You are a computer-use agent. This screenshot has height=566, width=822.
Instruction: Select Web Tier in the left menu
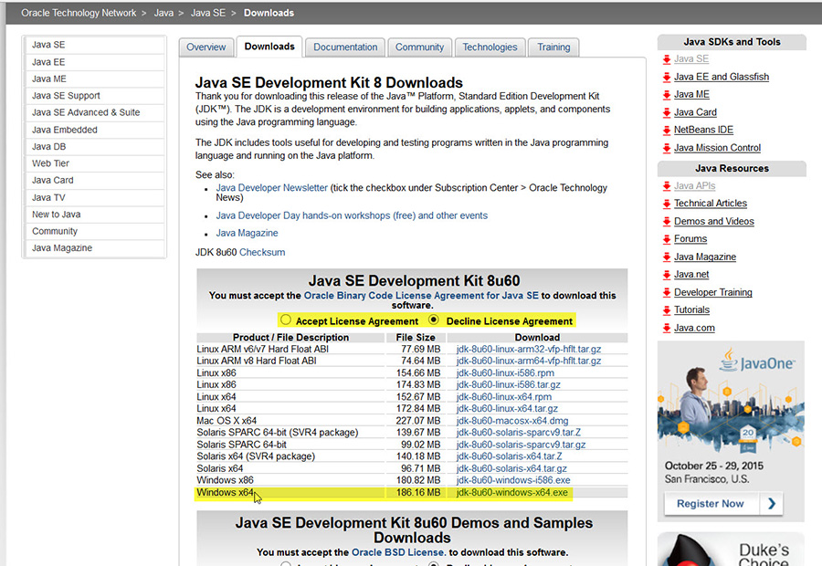click(95, 163)
